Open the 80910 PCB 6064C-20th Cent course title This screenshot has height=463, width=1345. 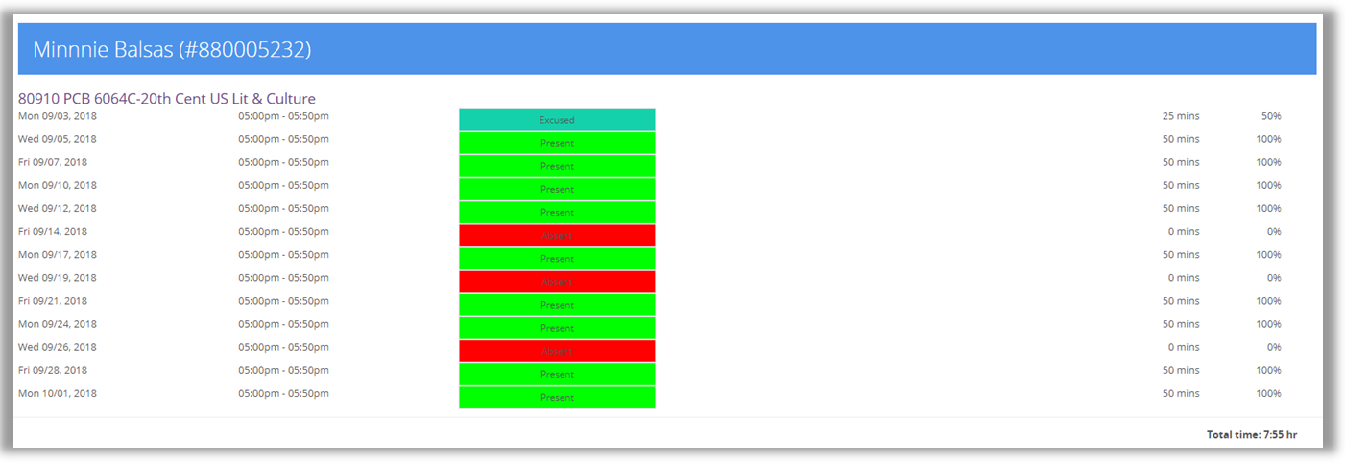tap(167, 99)
